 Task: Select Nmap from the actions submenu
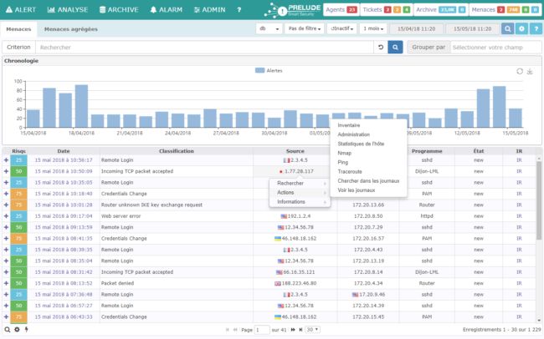(x=344, y=152)
